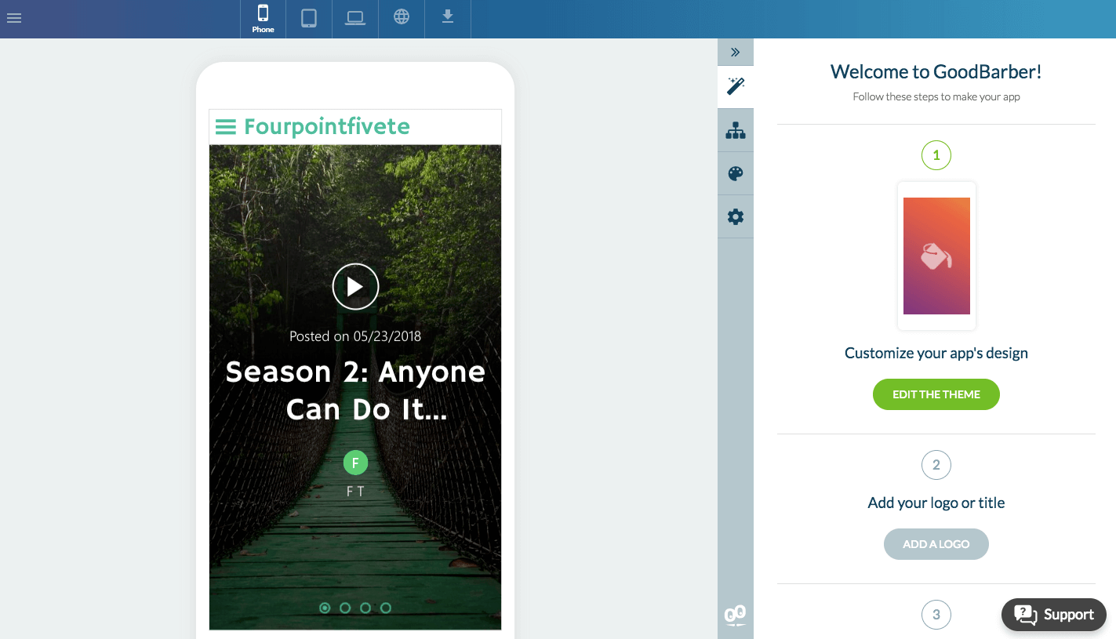The height and width of the screenshot is (639, 1116).
Task: Click the Posted on 05/23/2018 date
Action: pyautogui.click(x=355, y=336)
